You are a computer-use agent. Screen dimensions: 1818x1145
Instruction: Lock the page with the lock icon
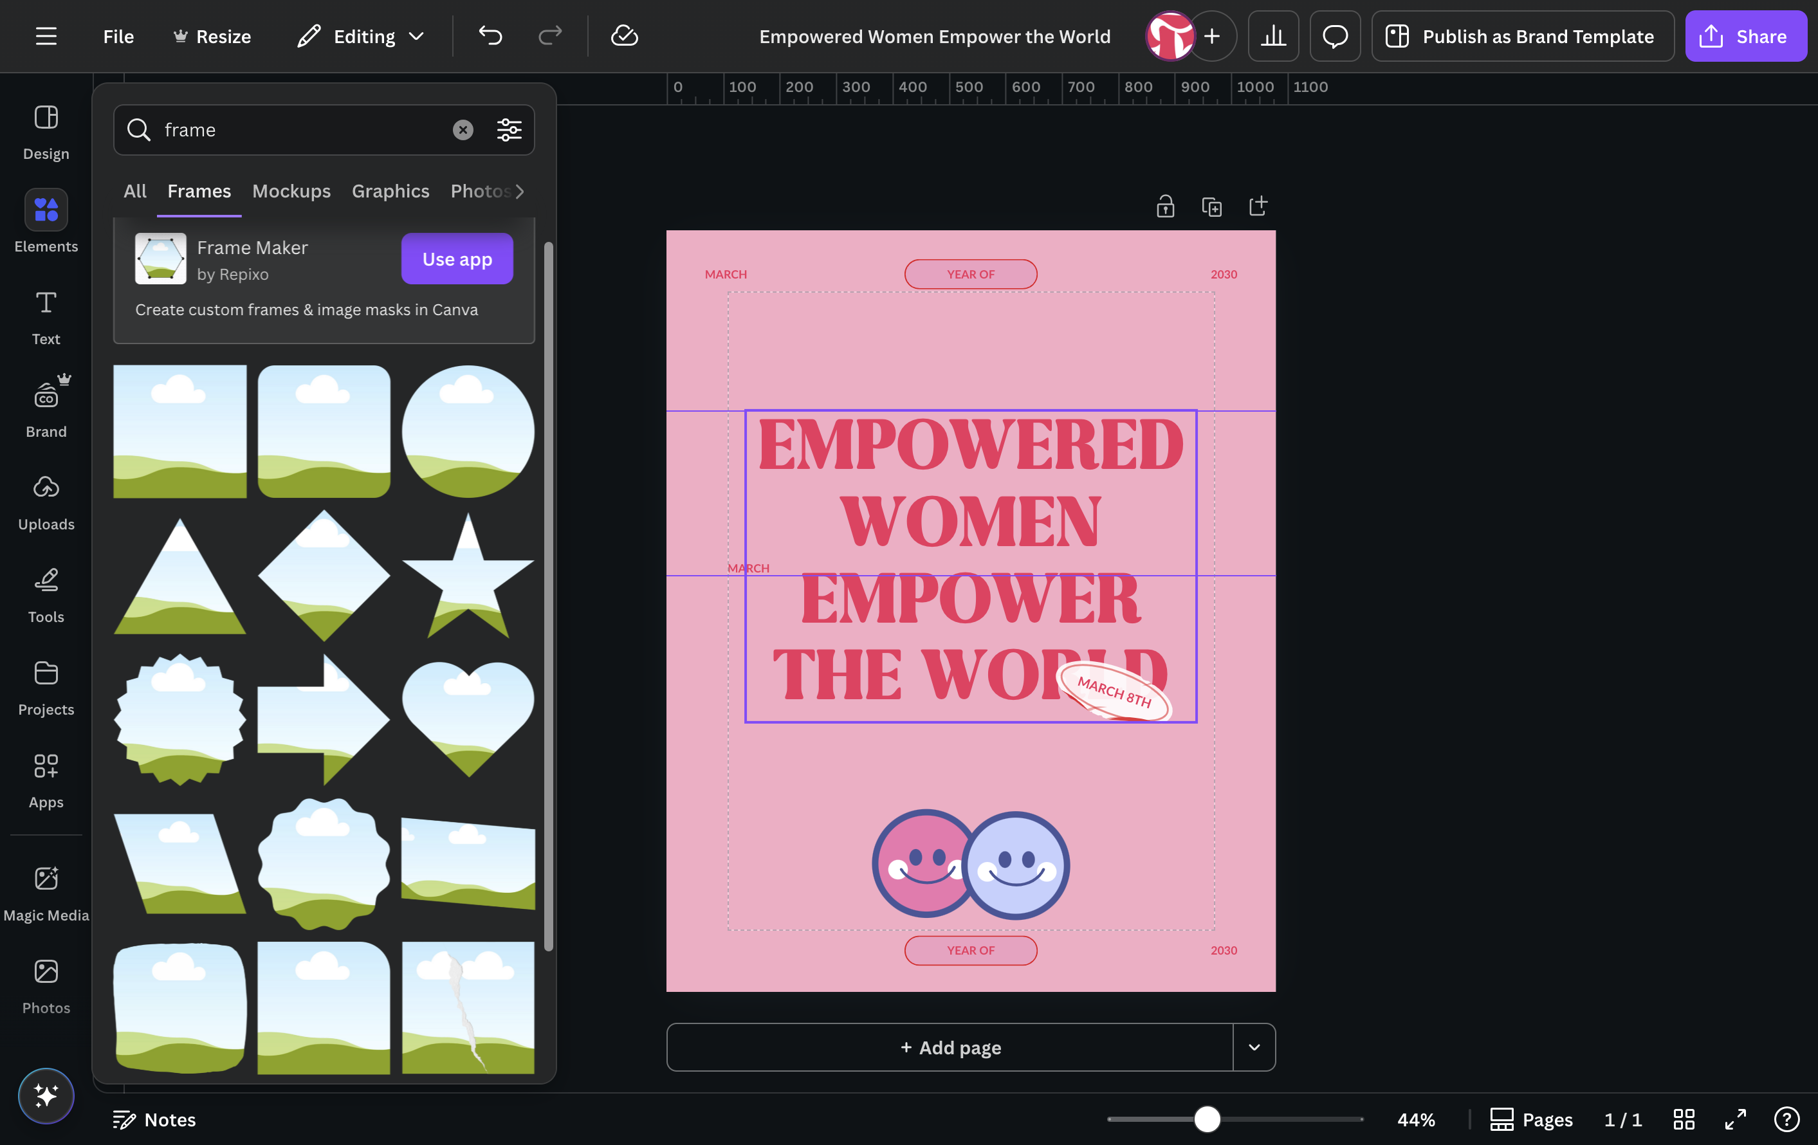pyautogui.click(x=1165, y=206)
